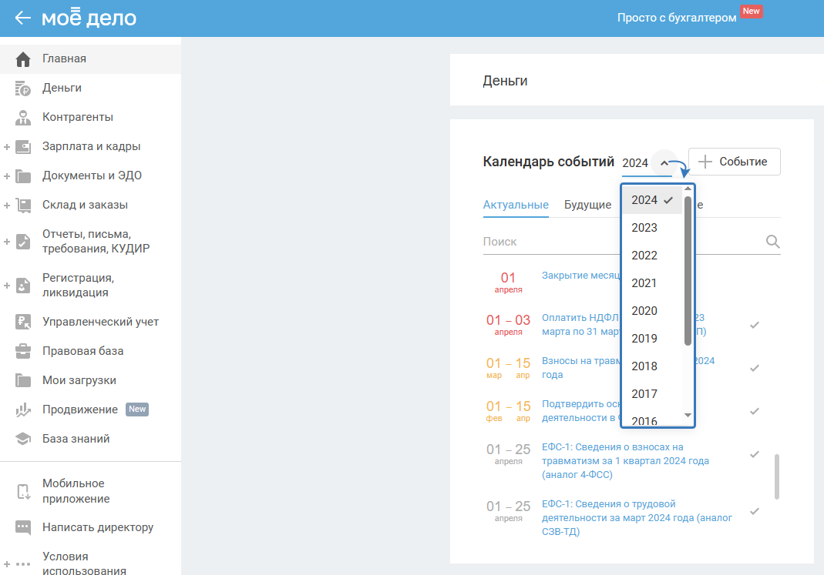824x575 pixels.
Task: Click the База знаний graduation cap icon
Action: pos(23,439)
